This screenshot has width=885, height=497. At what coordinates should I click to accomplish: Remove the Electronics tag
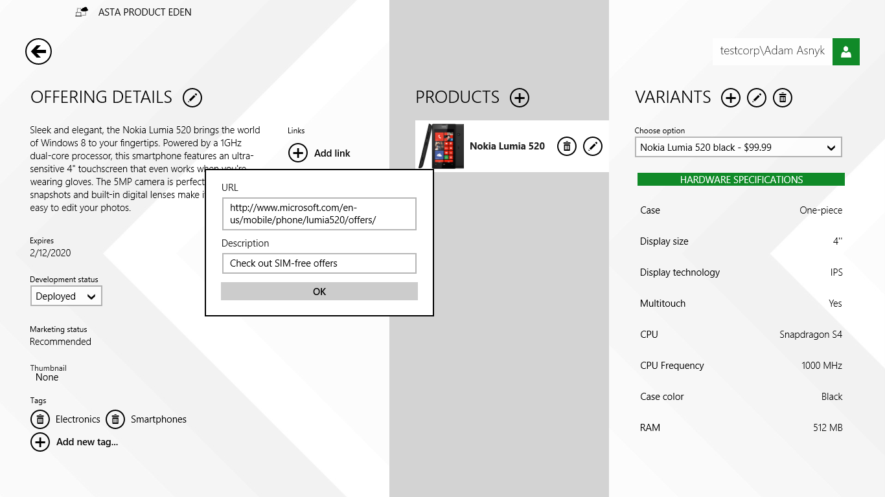point(40,419)
